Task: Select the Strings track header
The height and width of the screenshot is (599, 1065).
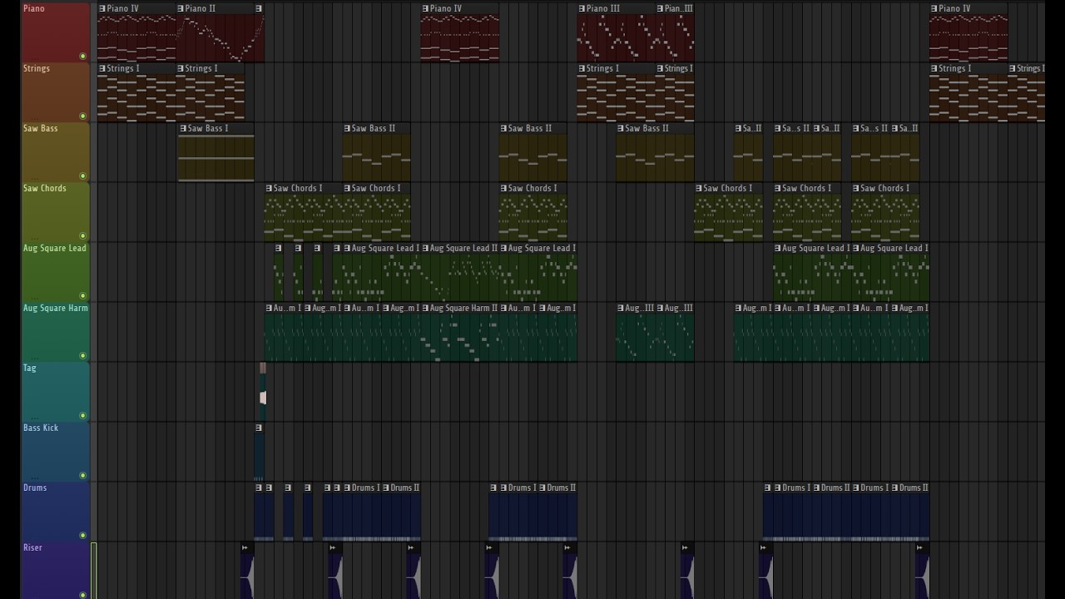Action: [x=55, y=92]
